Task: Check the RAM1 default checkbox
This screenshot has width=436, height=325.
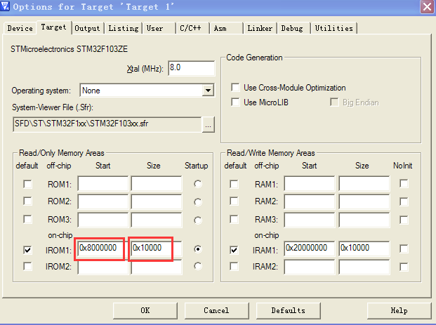Action: [234, 185]
